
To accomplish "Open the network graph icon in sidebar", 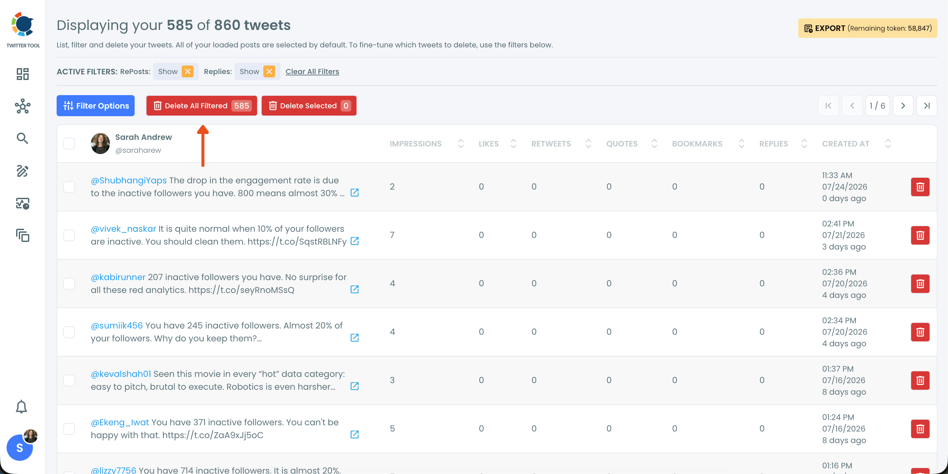I will [22, 106].
